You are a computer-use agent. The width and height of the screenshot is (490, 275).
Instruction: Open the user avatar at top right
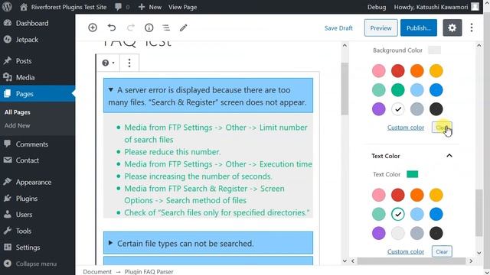(x=475, y=7)
